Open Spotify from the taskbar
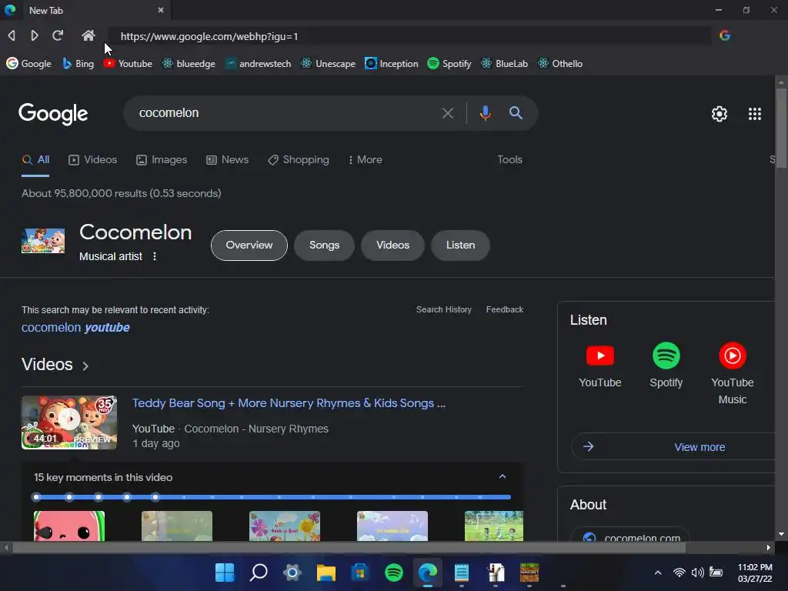The image size is (788, 591). (x=394, y=573)
